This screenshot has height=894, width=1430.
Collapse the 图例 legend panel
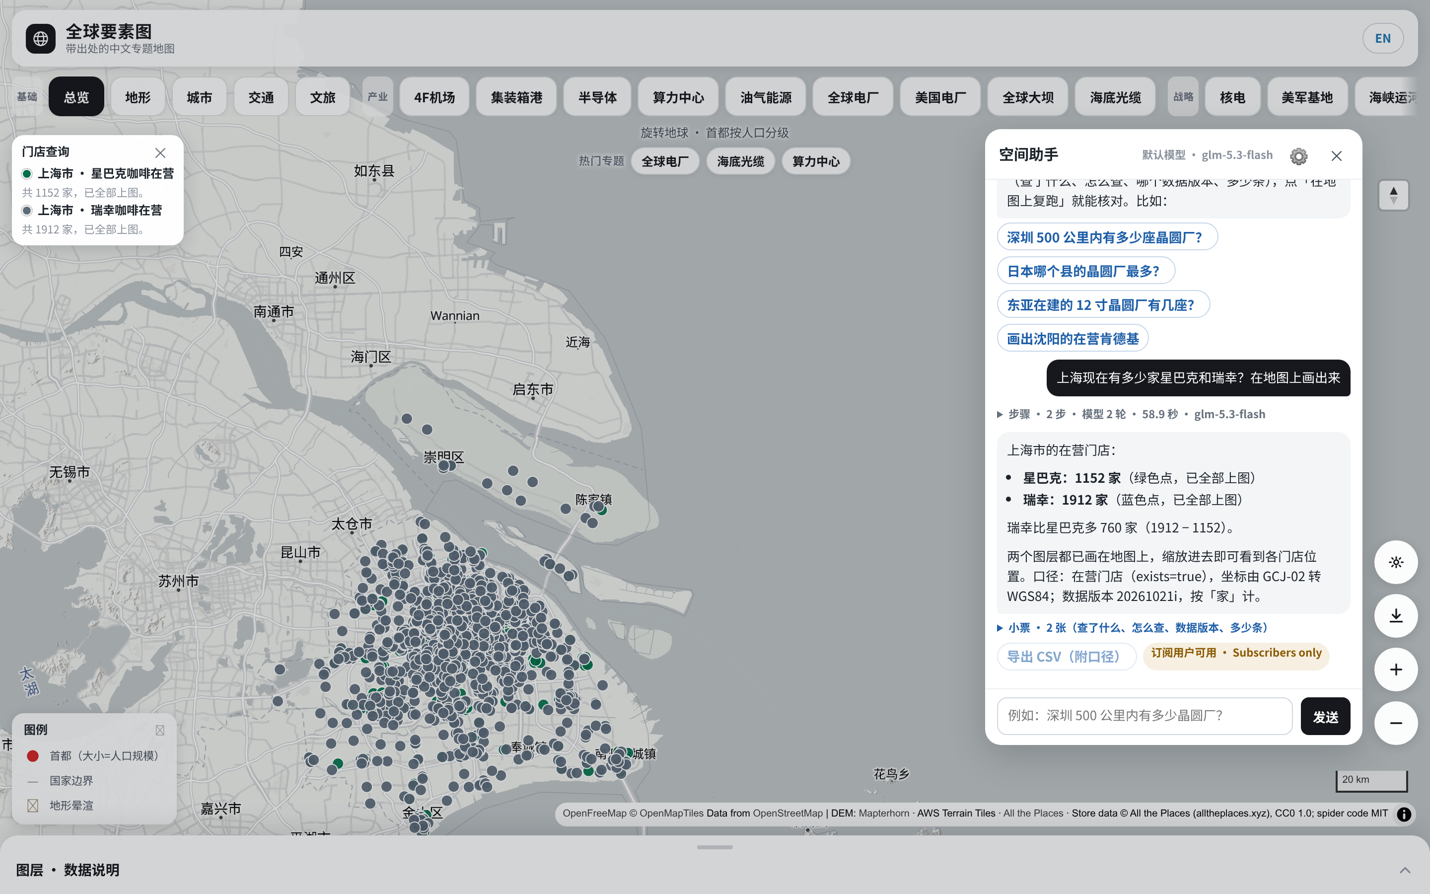[x=159, y=730]
